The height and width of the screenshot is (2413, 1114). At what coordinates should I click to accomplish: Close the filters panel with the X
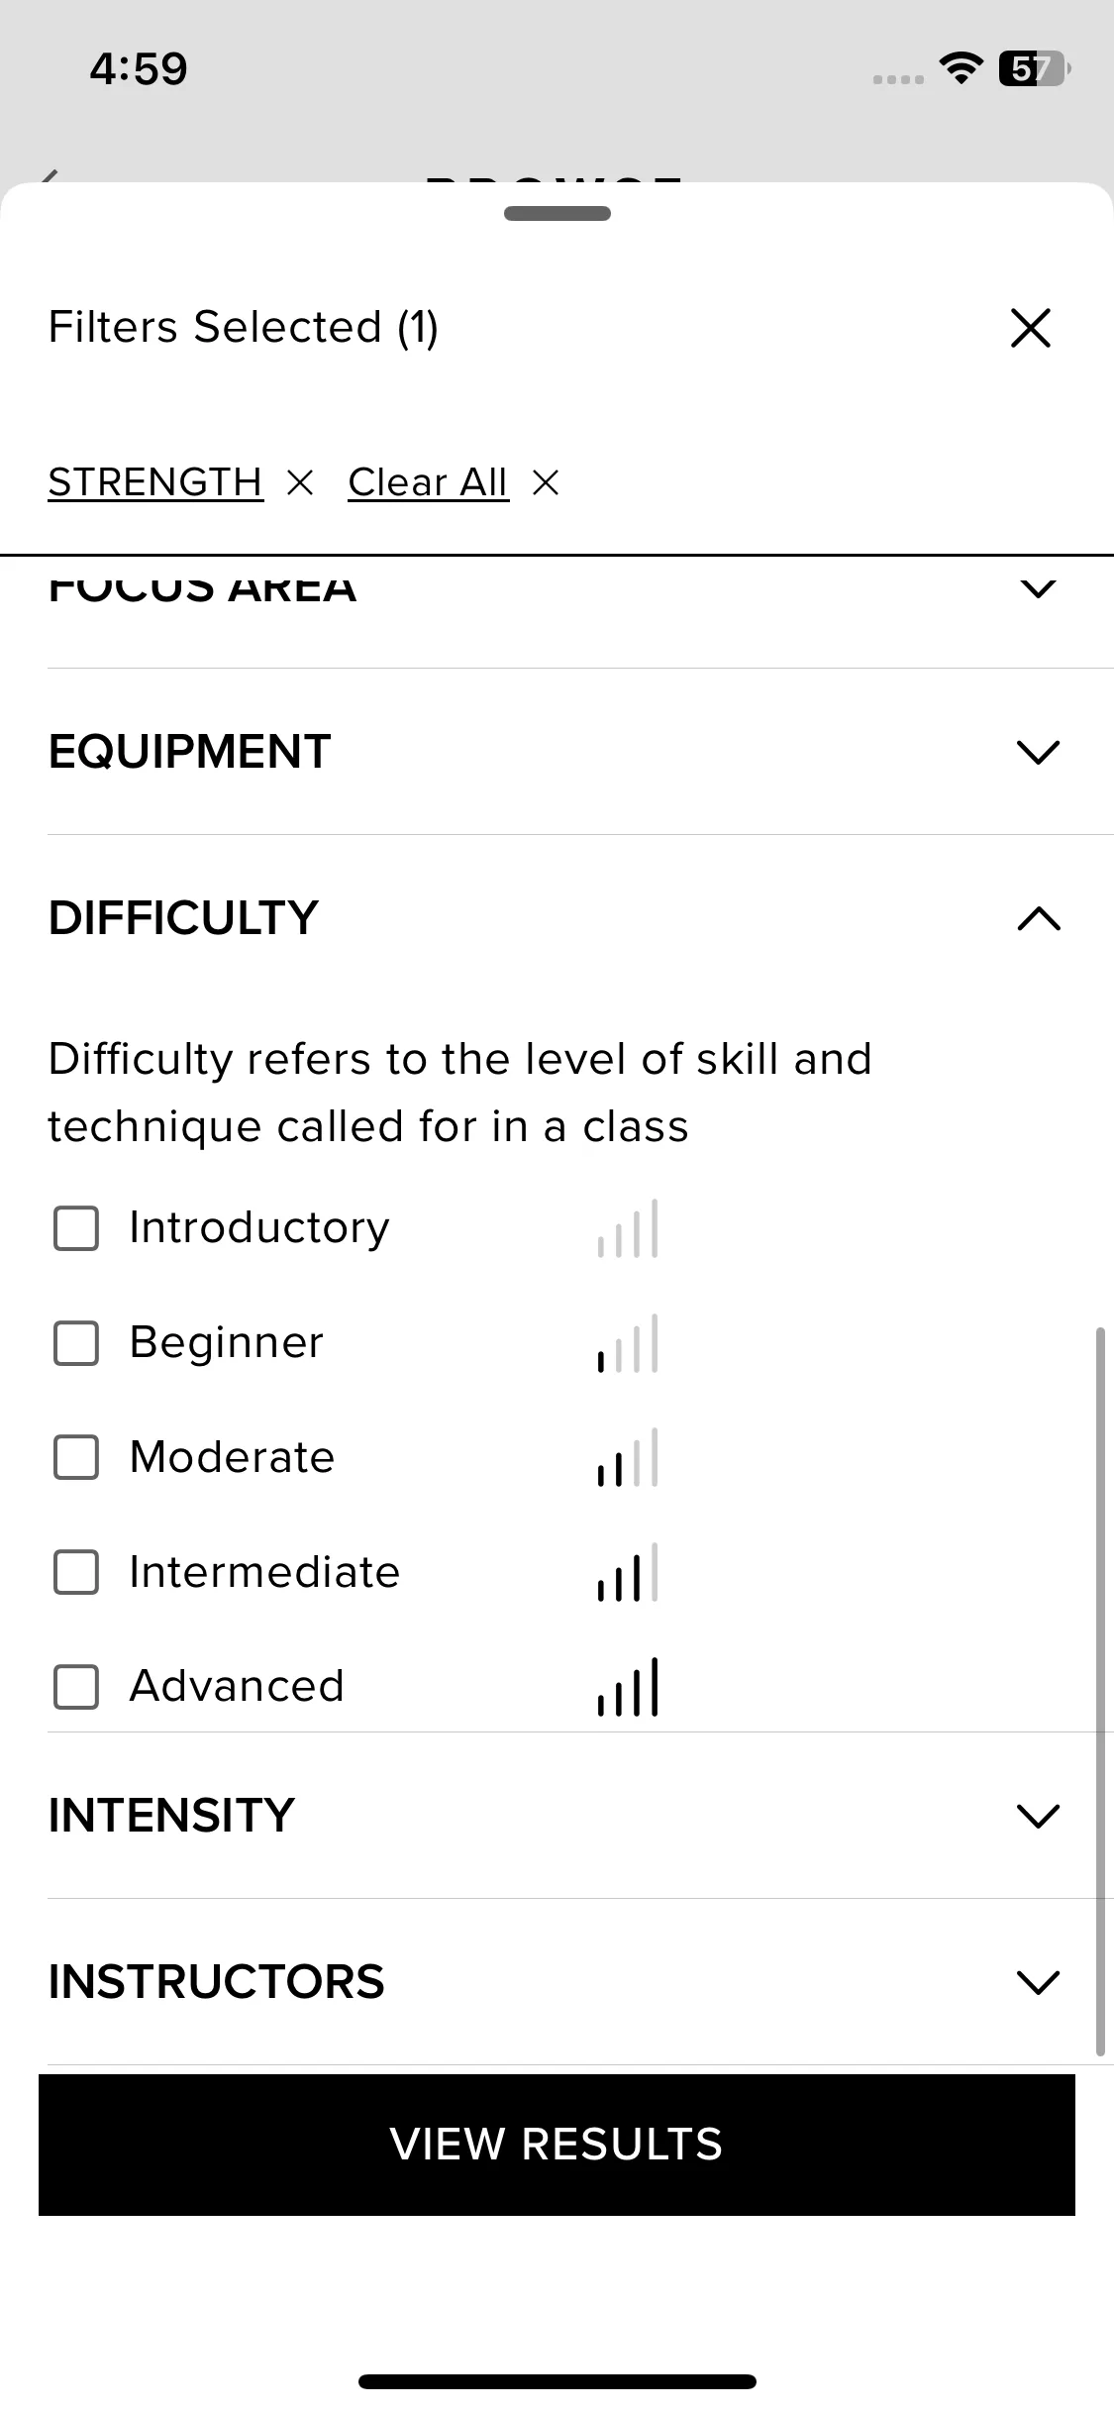pyautogui.click(x=1030, y=328)
